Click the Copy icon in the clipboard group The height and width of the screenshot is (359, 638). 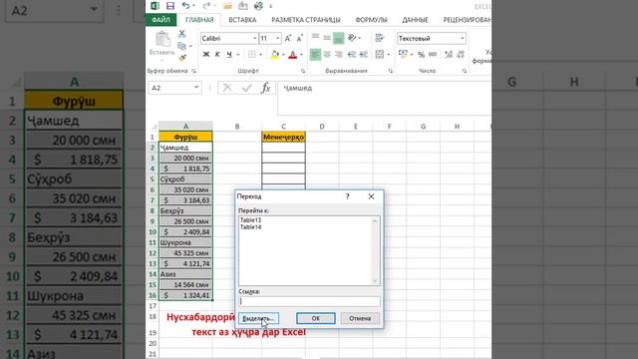pyautogui.click(x=181, y=46)
